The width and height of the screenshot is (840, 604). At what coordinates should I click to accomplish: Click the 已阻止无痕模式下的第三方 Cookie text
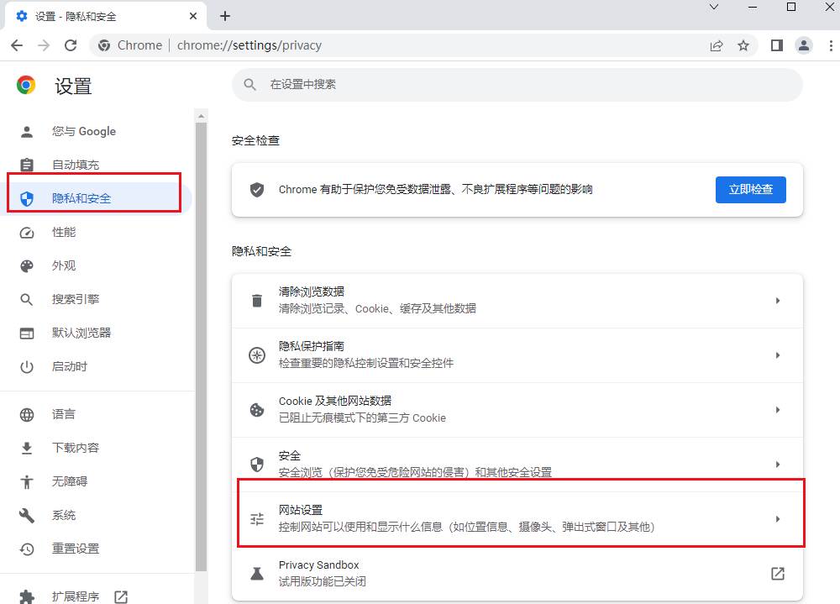pyautogui.click(x=362, y=418)
